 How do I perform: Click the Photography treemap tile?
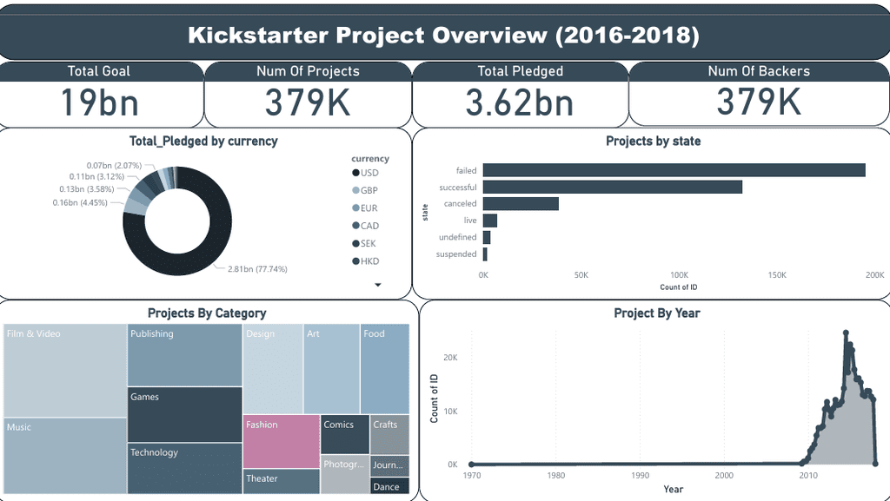coord(345,474)
